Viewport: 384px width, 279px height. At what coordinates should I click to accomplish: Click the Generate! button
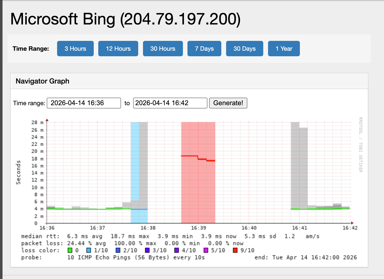[x=228, y=103]
